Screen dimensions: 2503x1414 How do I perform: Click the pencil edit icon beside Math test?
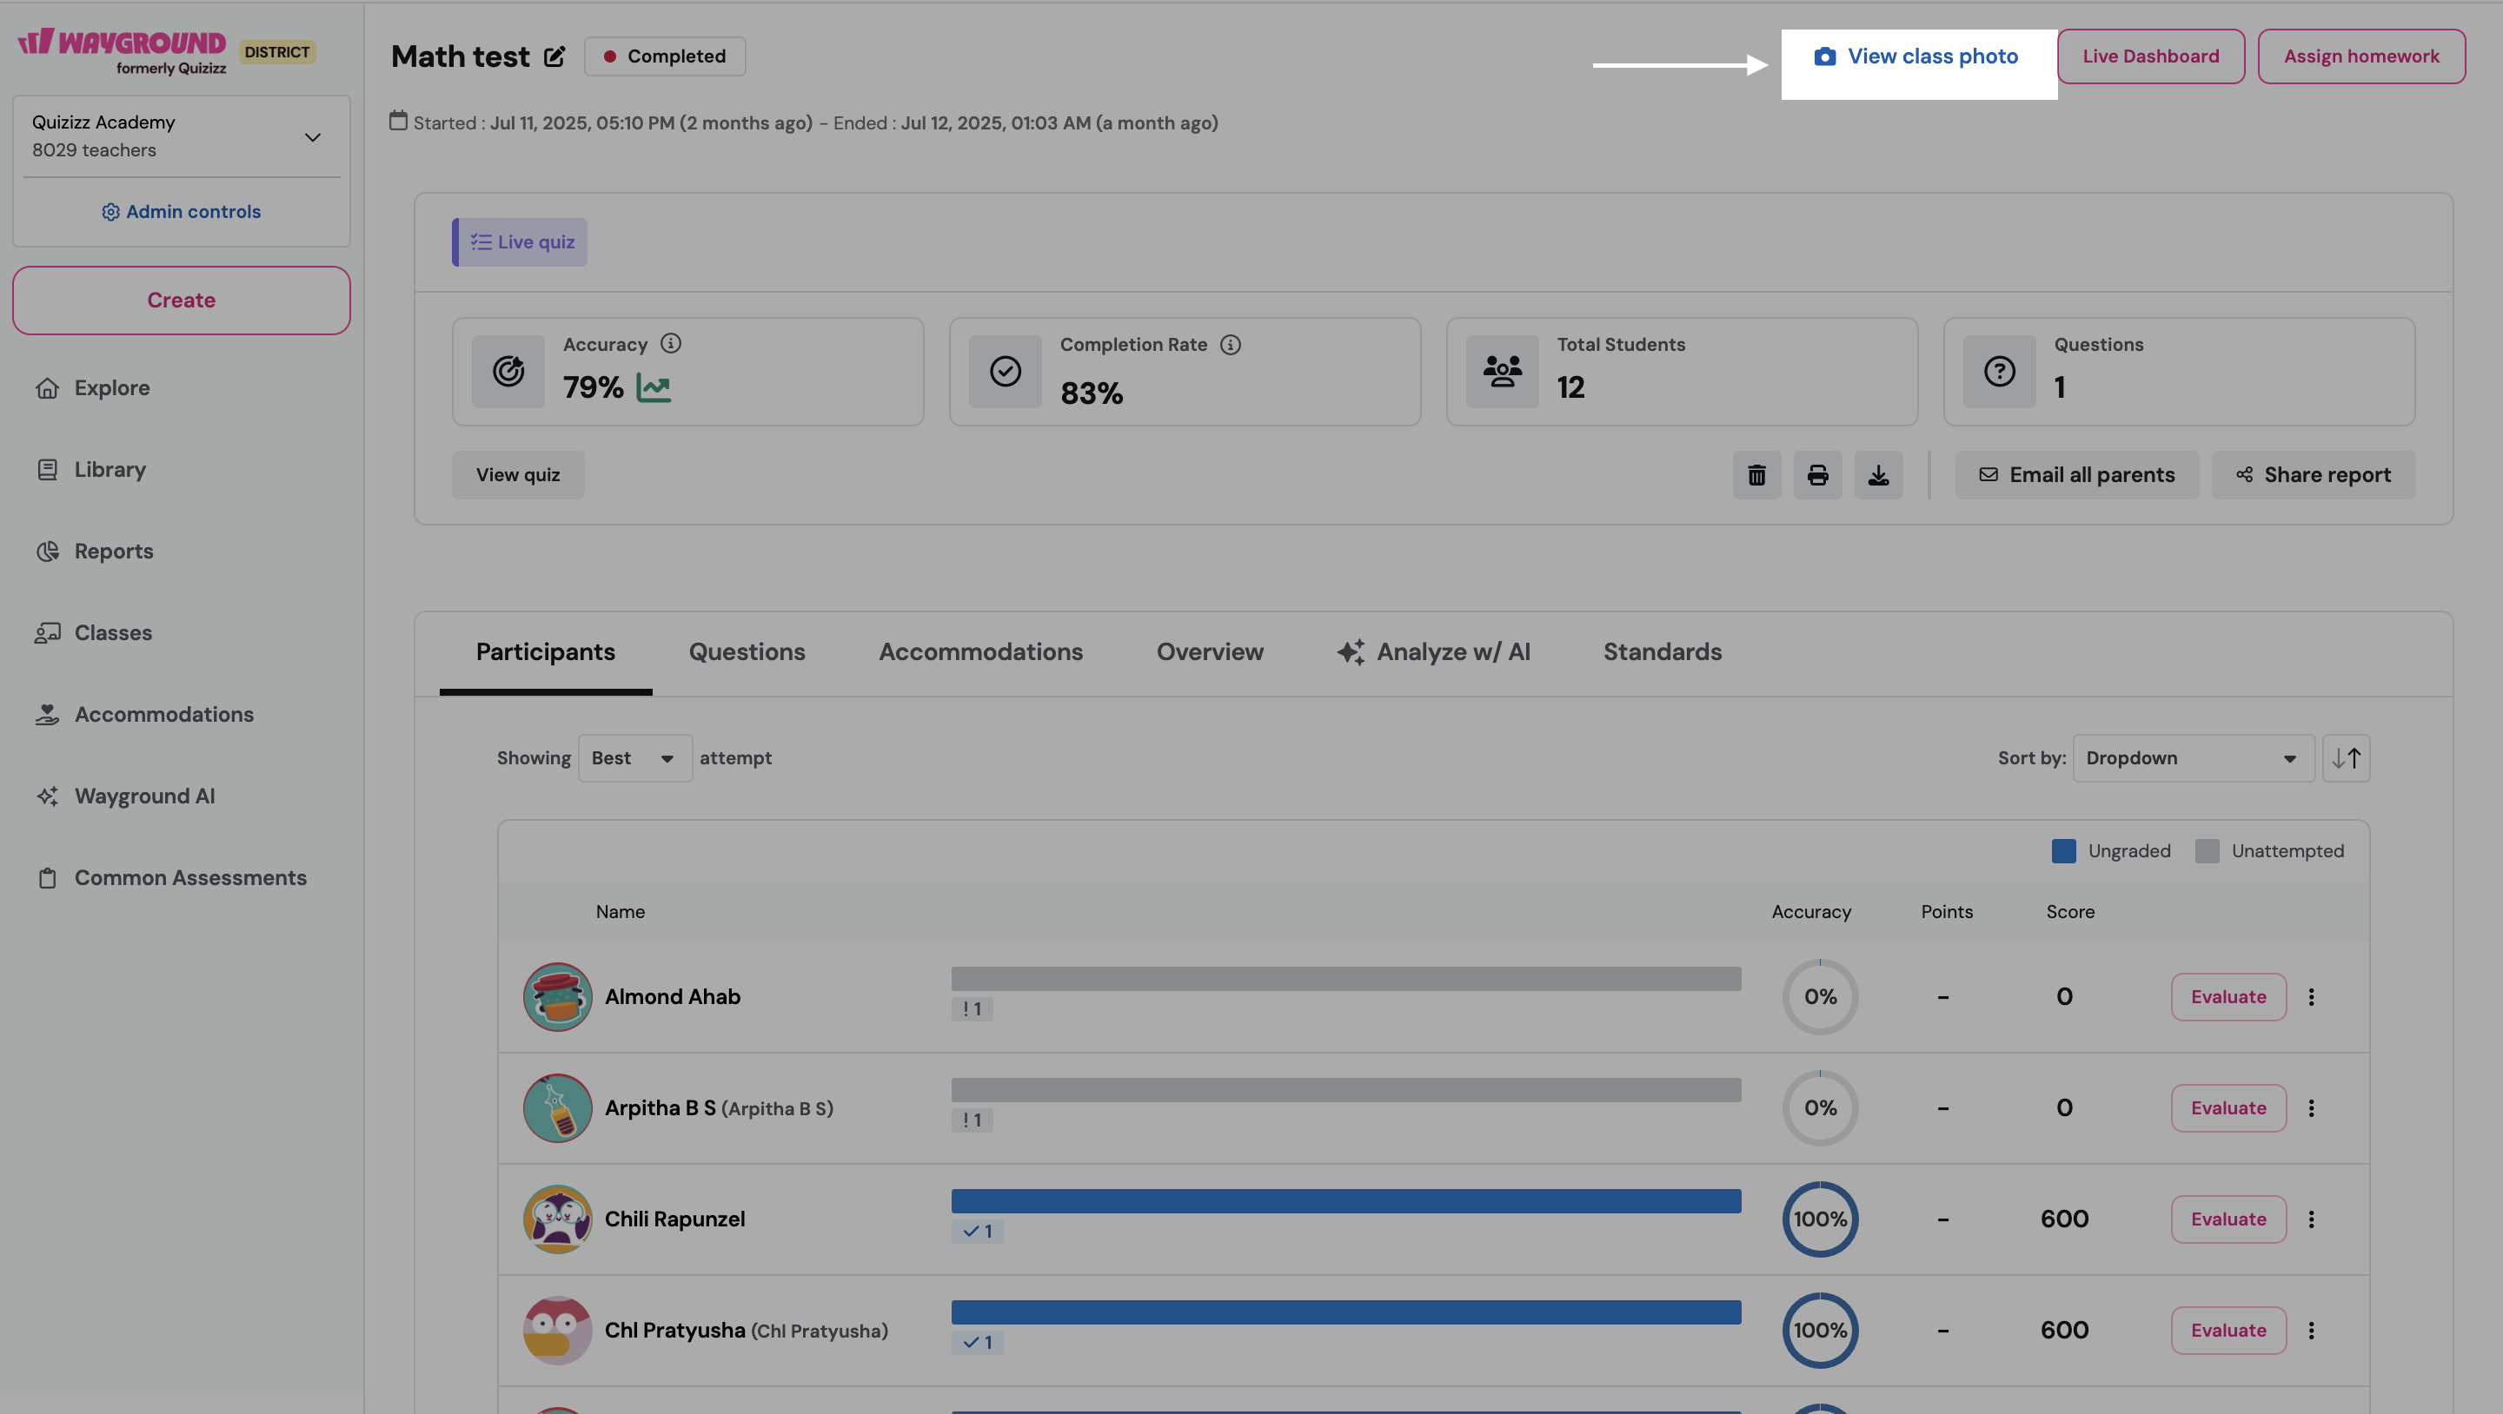pos(554,56)
